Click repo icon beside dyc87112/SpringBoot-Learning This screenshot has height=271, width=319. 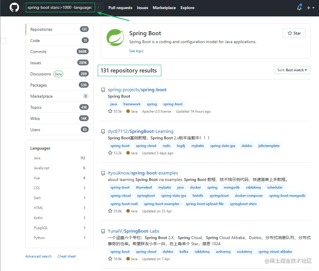[x=103, y=131]
